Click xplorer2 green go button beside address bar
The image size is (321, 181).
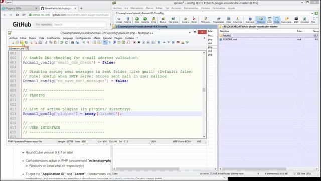click(x=316, y=13)
